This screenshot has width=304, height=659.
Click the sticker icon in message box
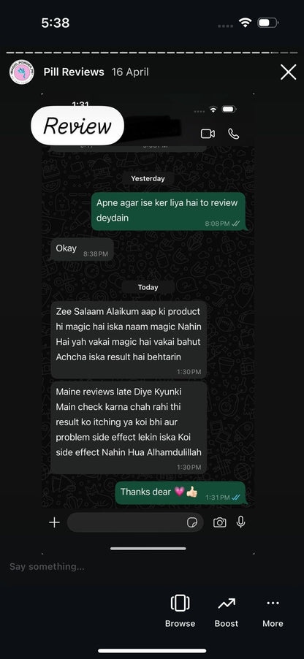191,522
